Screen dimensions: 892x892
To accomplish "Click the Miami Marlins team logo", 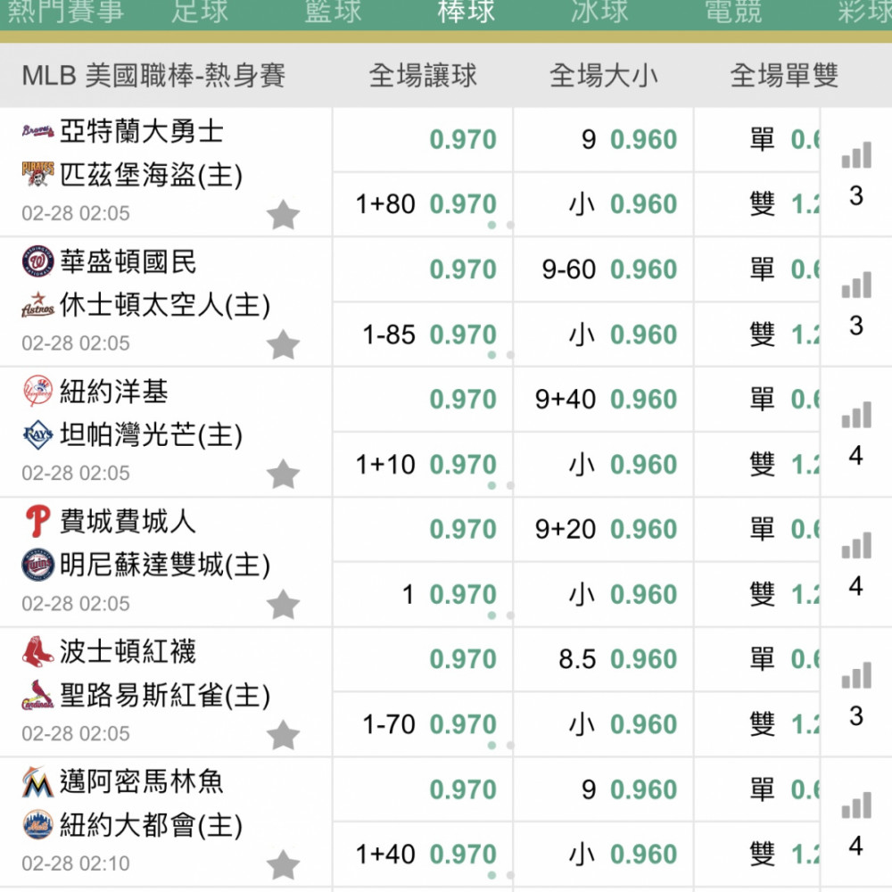I will coord(38,781).
